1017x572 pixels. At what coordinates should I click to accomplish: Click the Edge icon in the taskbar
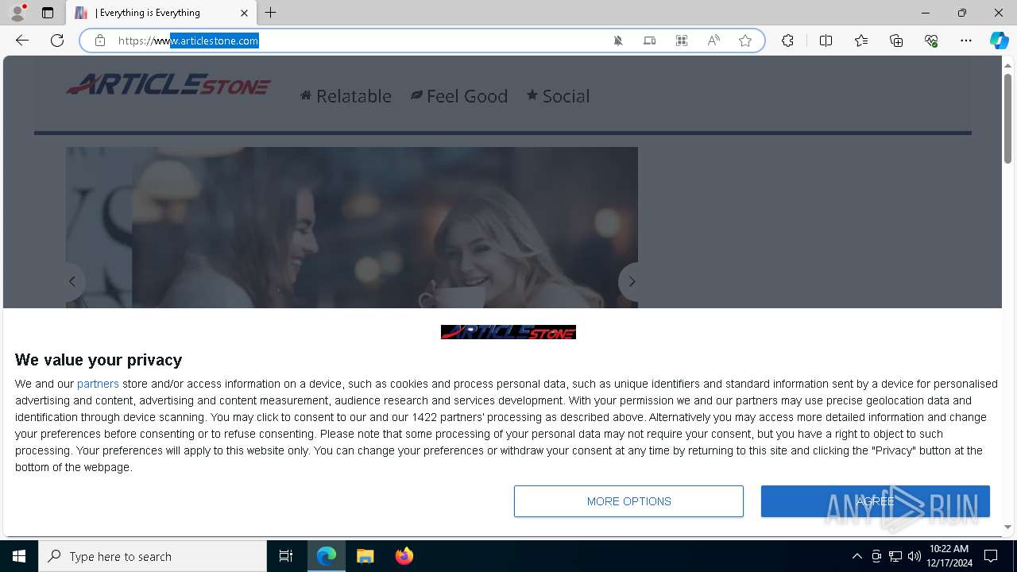(x=327, y=556)
